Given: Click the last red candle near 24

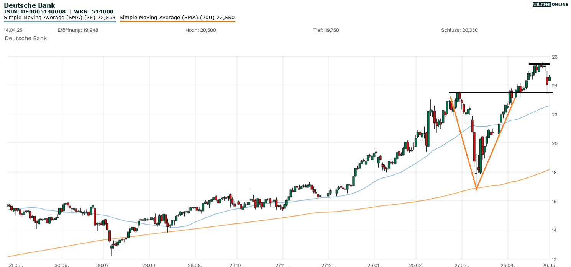Looking at the screenshot, I should pyautogui.click(x=547, y=81).
